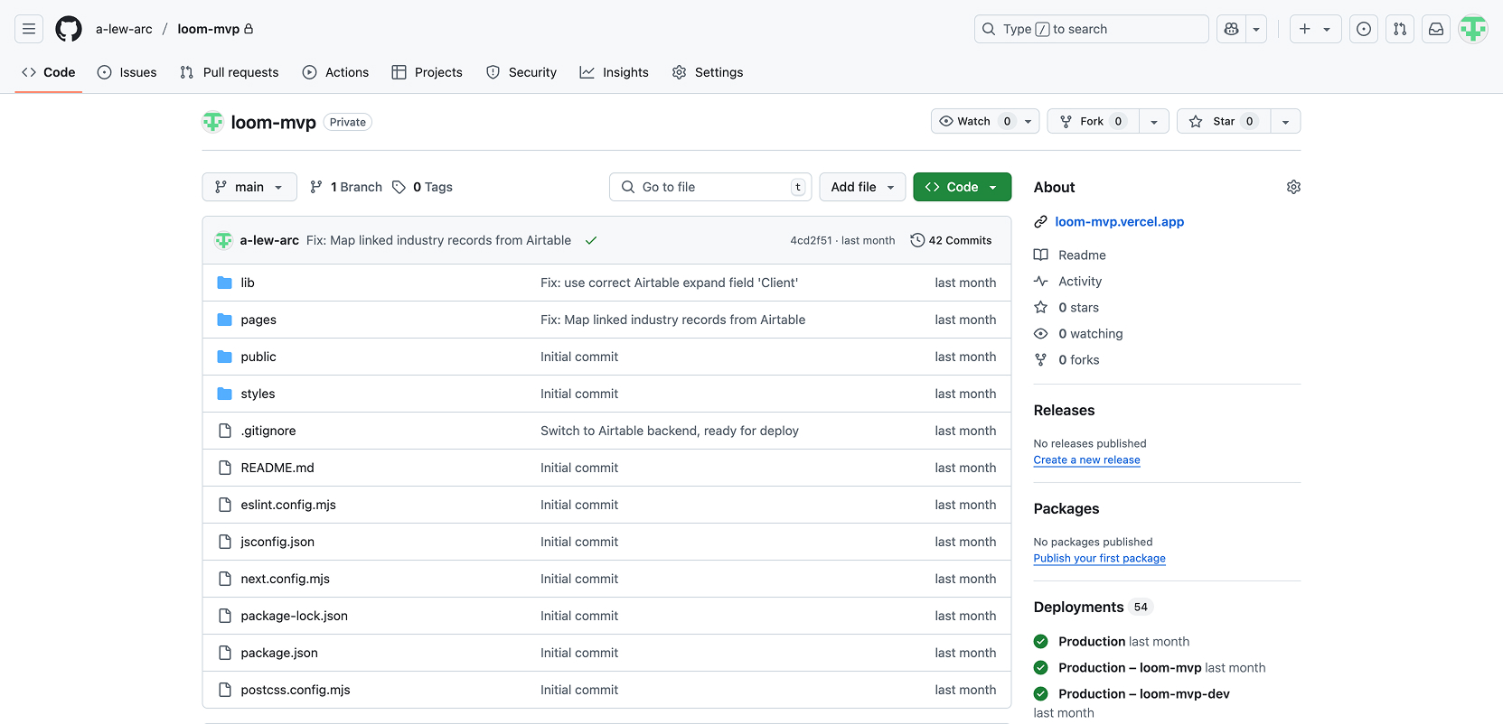Open the package-lock.json file

pos(294,616)
